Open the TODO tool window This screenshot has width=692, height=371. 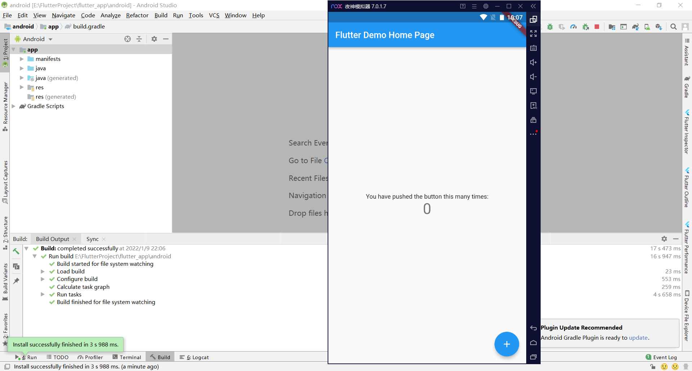pos(58,357)
